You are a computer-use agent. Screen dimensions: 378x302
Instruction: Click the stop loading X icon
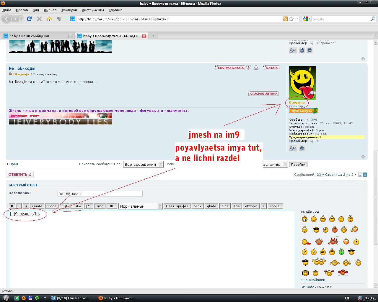pos(39,19)
